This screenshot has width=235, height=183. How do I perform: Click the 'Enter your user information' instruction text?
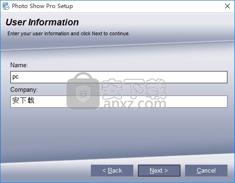[69, 33]
